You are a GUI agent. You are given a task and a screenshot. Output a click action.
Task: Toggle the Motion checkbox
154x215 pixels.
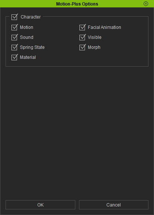(14, 27)
